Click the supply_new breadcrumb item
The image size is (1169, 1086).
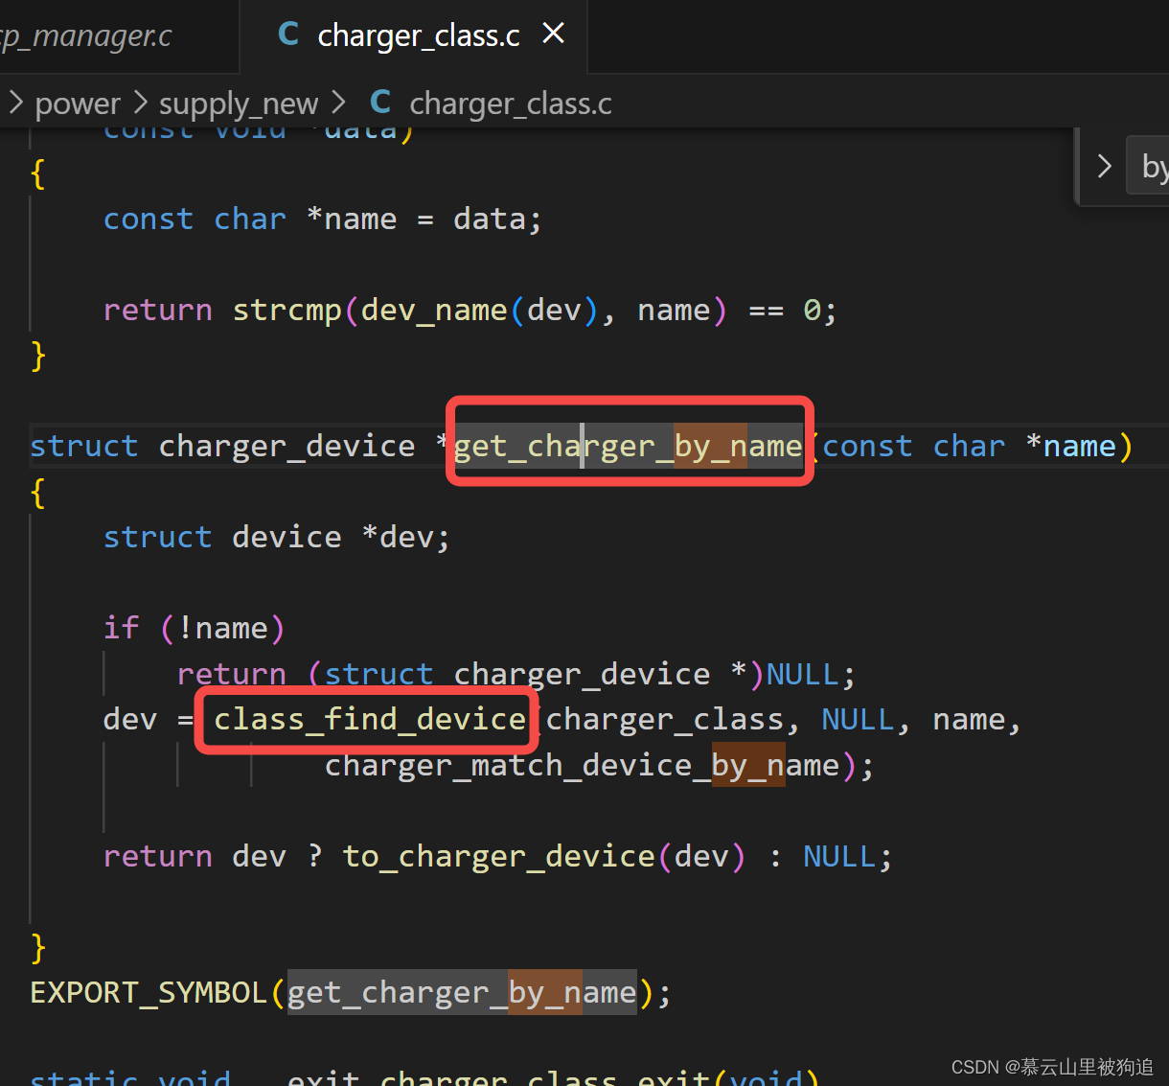tap(238, 101)
